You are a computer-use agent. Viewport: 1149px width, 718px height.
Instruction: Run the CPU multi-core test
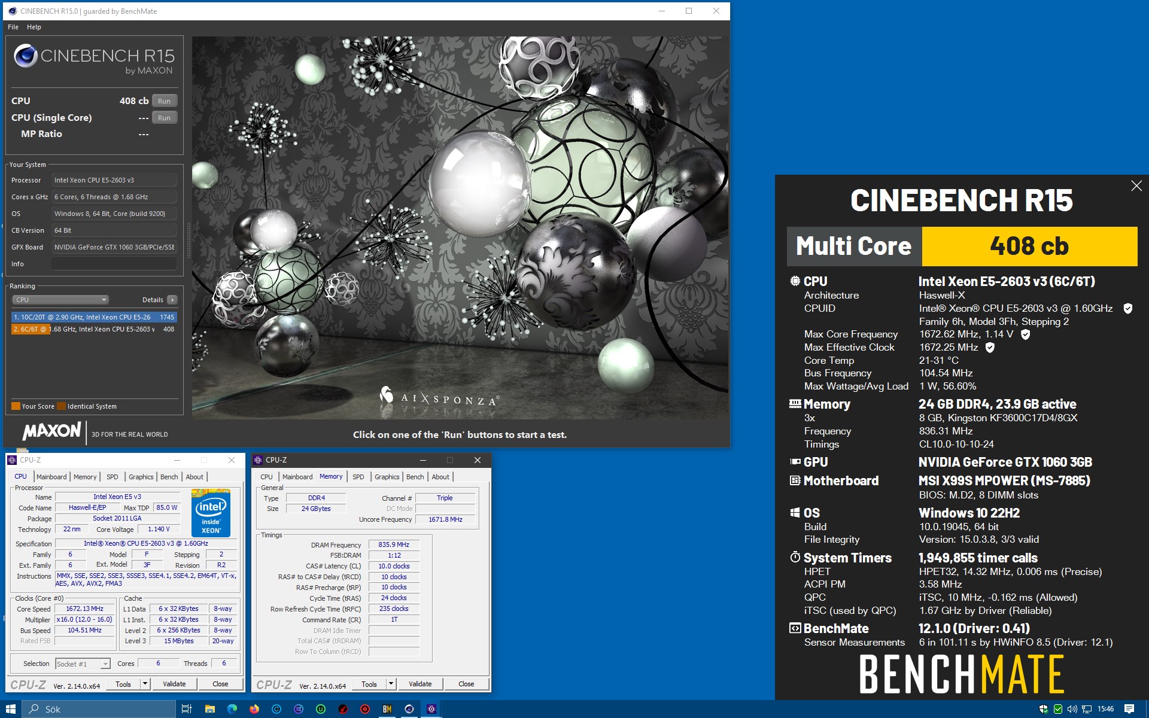(165, 101)
